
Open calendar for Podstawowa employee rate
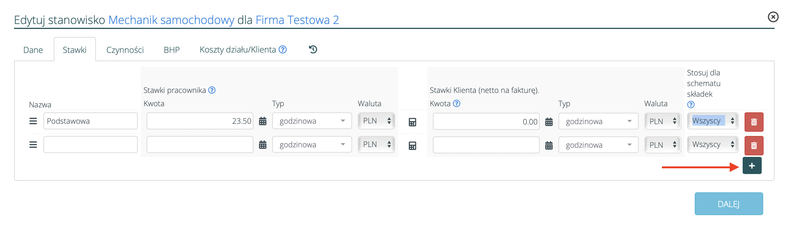tap(263, 121)
